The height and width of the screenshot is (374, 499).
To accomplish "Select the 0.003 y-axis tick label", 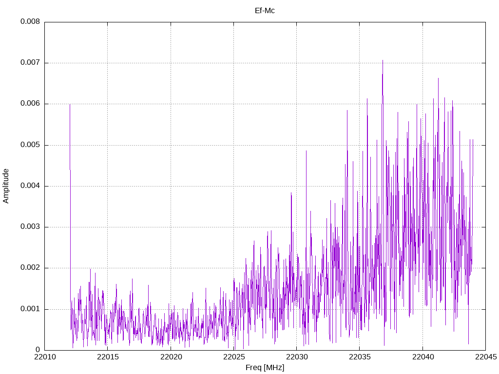I will click(x=30, y=227).
